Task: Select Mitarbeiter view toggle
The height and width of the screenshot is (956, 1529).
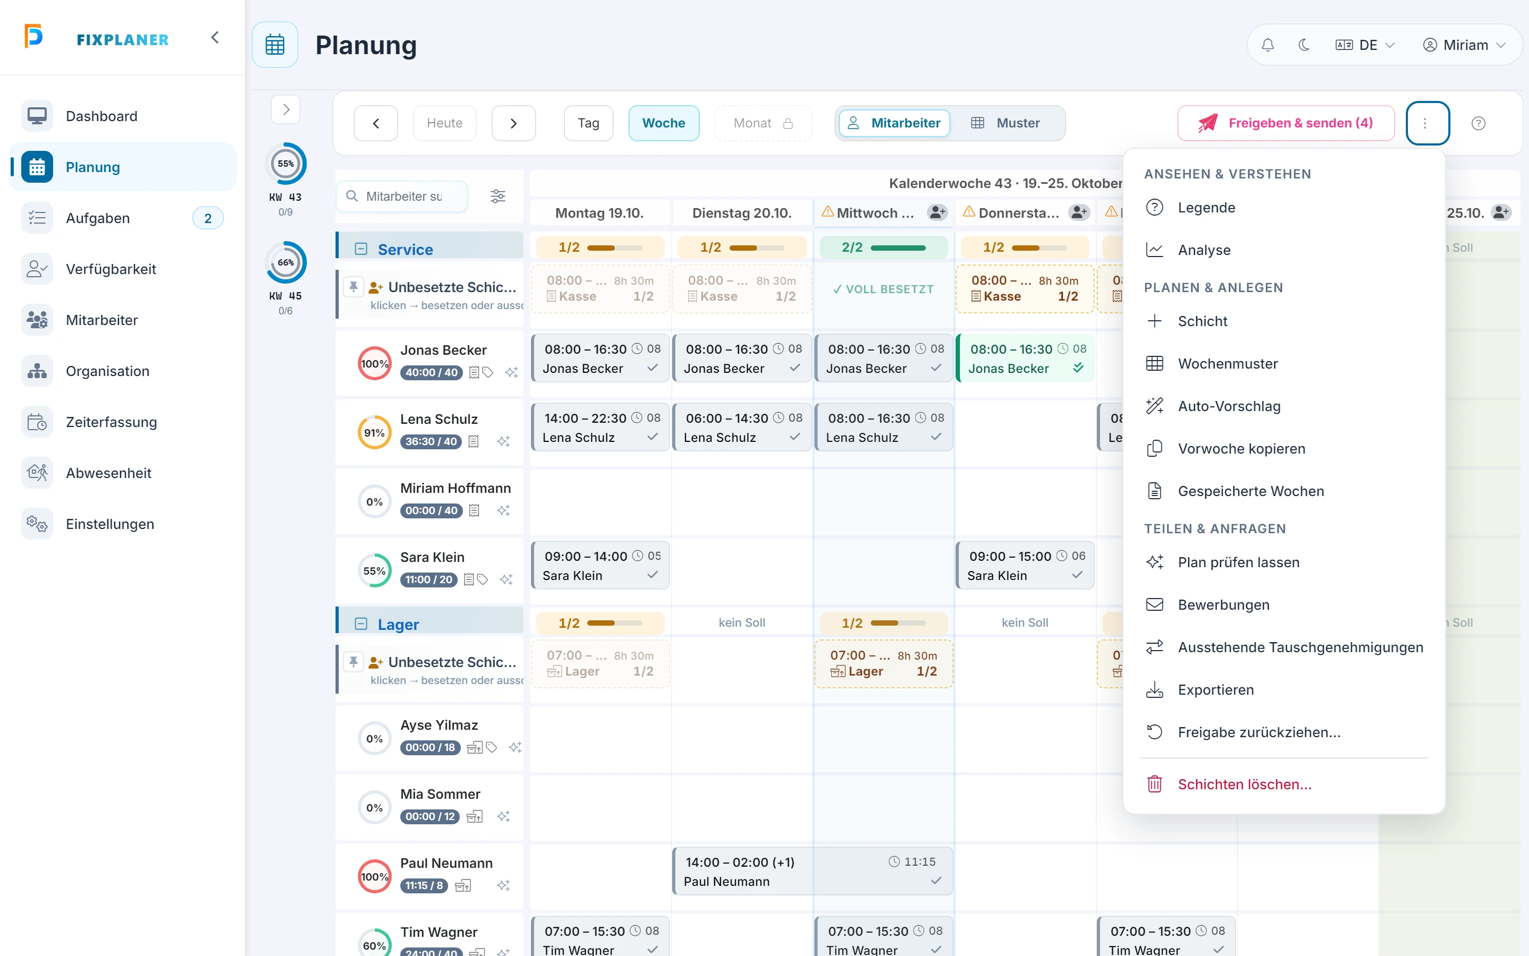Action: (x=895, y=123)
